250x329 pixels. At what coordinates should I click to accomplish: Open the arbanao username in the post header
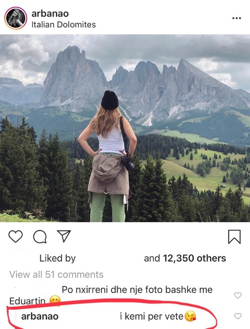[x=50, y=14]
